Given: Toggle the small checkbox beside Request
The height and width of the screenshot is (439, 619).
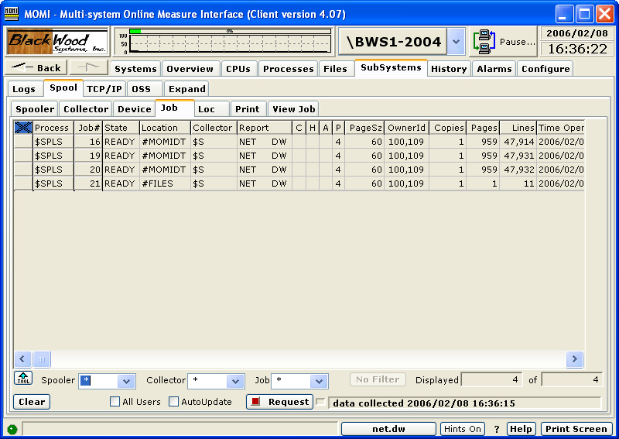Looking at the screenshot, I should pos(320,402).
